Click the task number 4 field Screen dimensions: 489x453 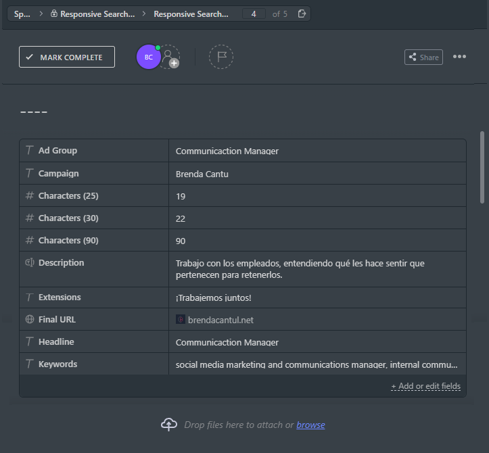click(x=254, y=14)
